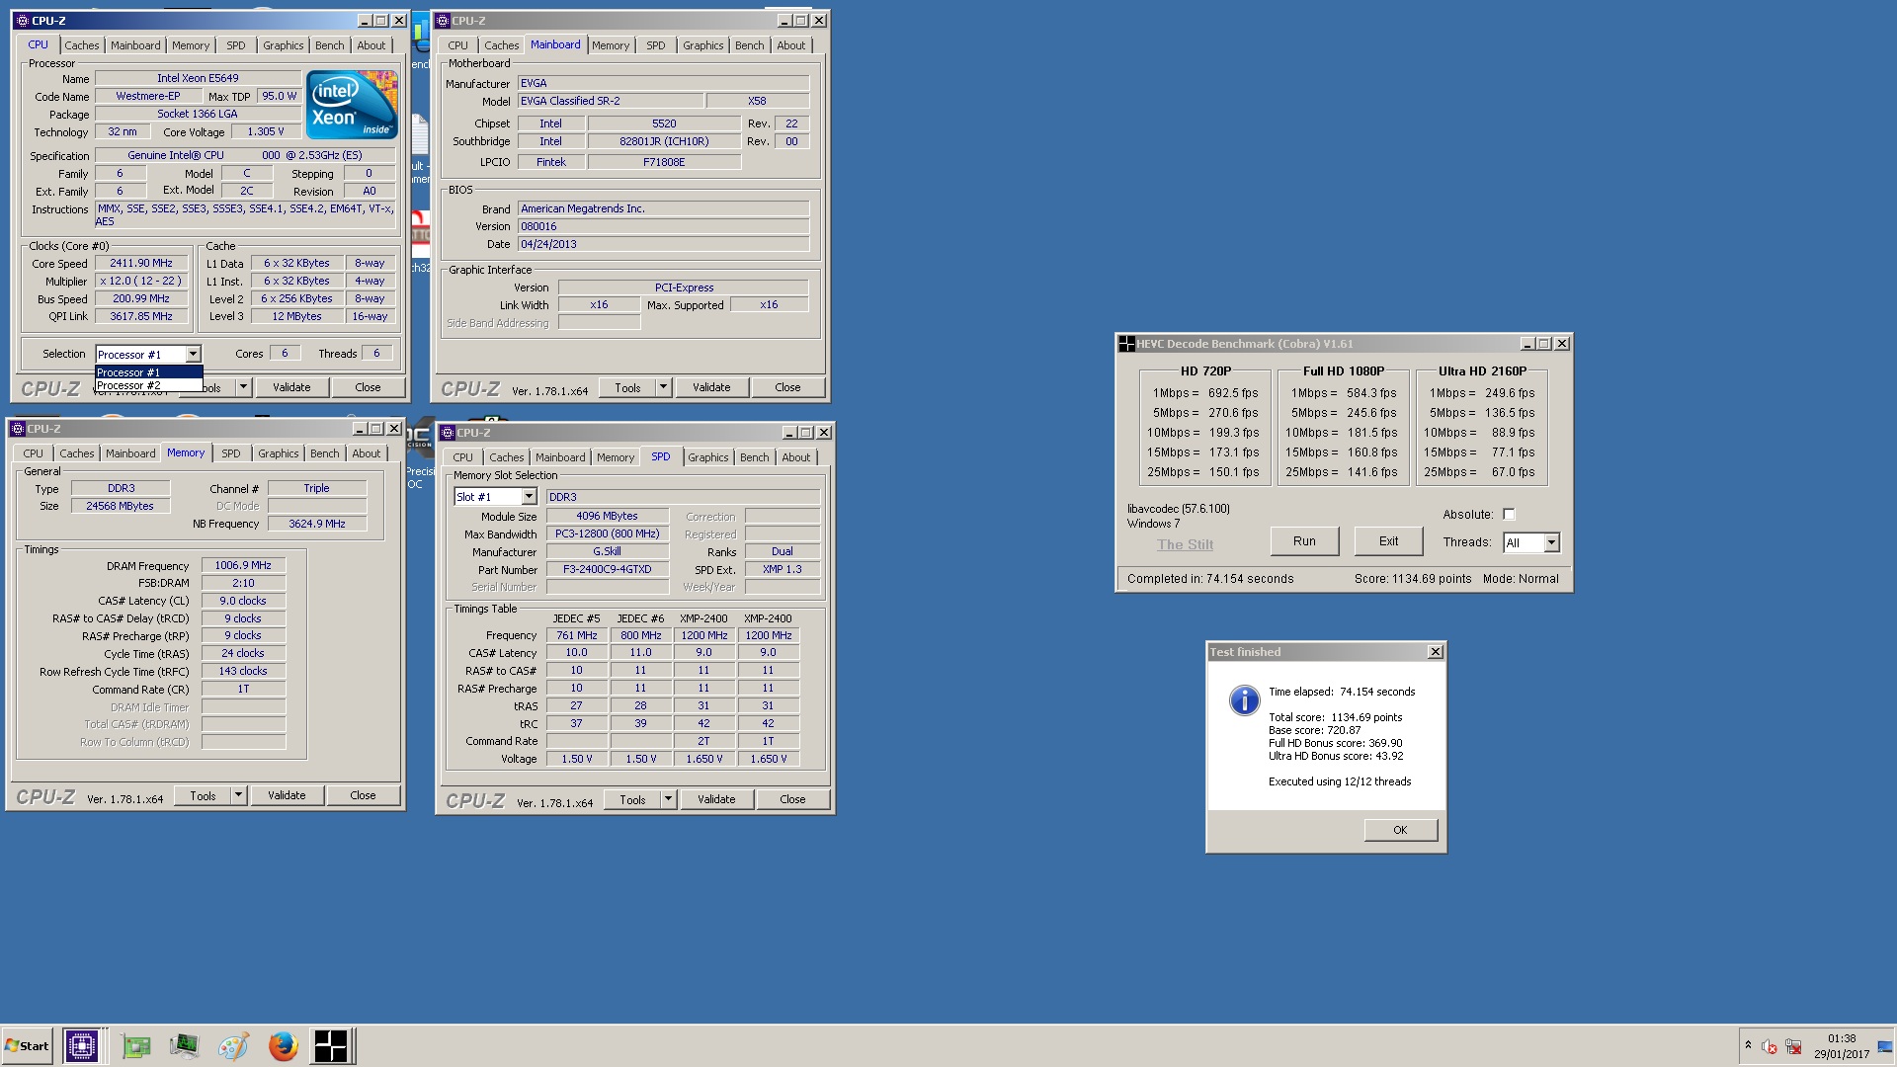Open Firefox from the taskbar
The image size is (1897, 1067).
point(283,1045)
